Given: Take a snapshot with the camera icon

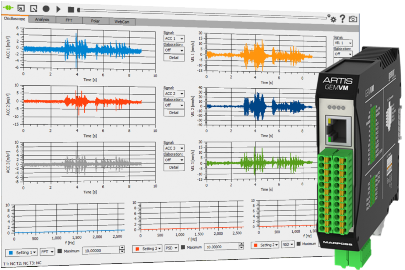Looking at the screenshot, I should pyautogui.click(x=353, y=19).
